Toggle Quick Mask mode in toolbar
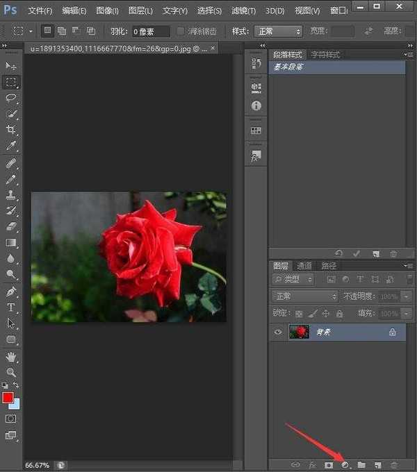417x472 pixels. [11, 419]
